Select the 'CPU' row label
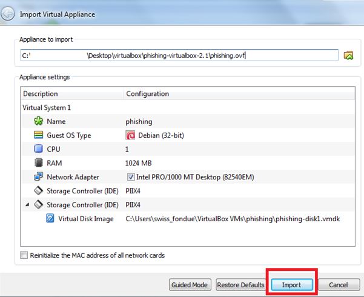 [x=53, y=149]
